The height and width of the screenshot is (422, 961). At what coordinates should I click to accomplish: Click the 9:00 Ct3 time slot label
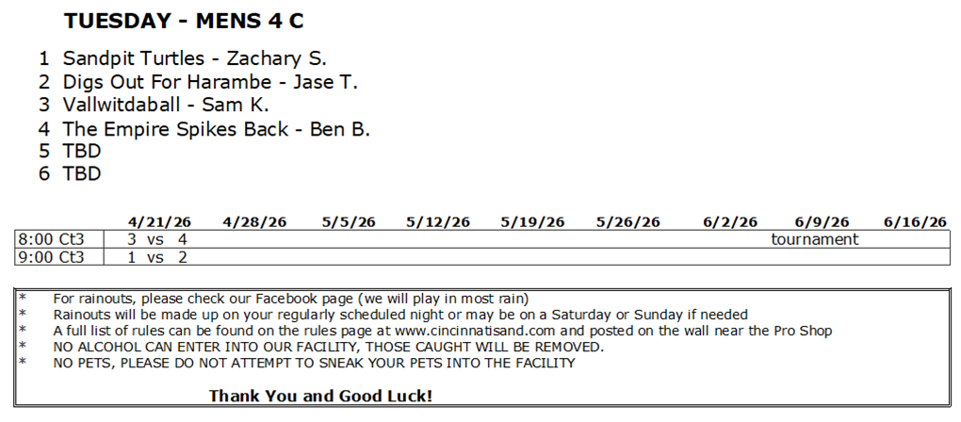(51, 256)
